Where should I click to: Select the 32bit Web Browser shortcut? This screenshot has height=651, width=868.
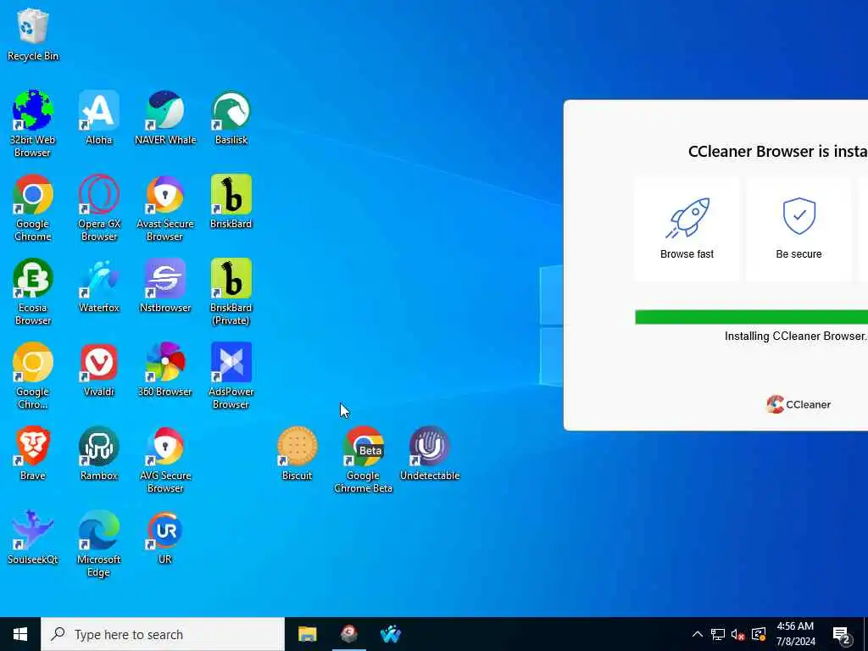33,124
